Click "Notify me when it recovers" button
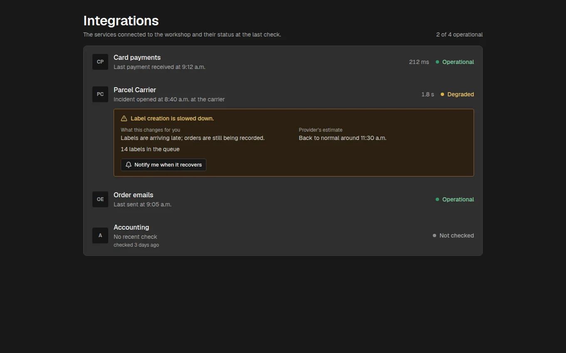The width and height of the screenshot is (566, 353). pos(164,165)
